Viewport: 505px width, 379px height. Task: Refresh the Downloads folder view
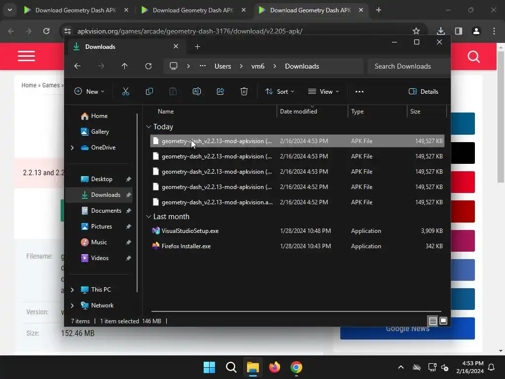148,66
